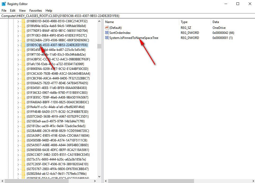Expand the {01FA60A0-BBFF-11D0-8825-00A0C903B83C} key
Viewport: 255px width, 183px height.
click(18, 102)
